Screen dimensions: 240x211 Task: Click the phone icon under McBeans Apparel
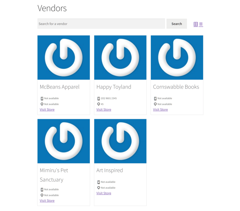[42, 98]
